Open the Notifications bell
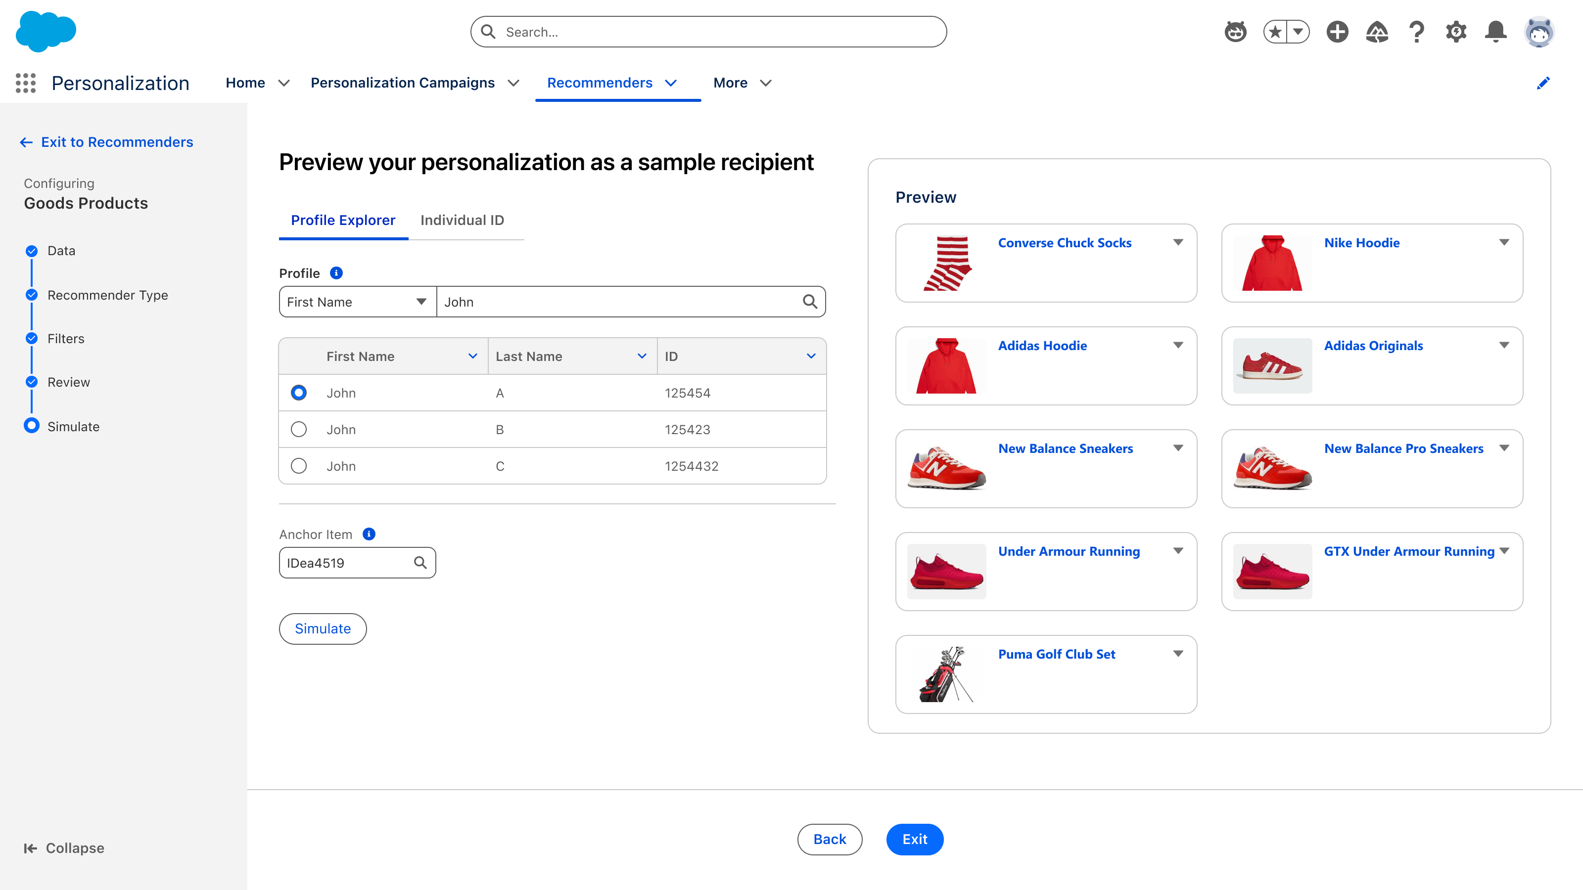 (1496, 31)
